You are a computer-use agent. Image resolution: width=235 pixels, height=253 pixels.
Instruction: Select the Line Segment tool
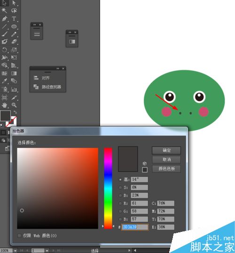pyautogui.click(x=4, y=26)
